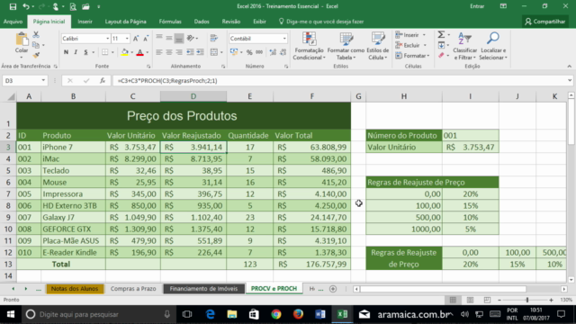
Task: Align cell text to the left
Action: 159,52
